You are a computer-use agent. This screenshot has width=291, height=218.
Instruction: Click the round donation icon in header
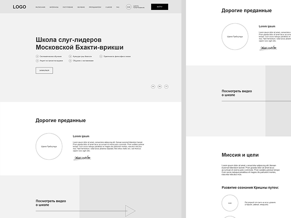point(129,7)
